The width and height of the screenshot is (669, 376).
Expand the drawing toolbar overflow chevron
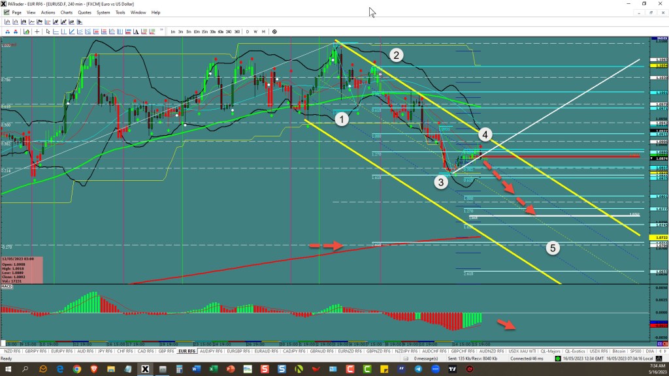click(161, 31)
